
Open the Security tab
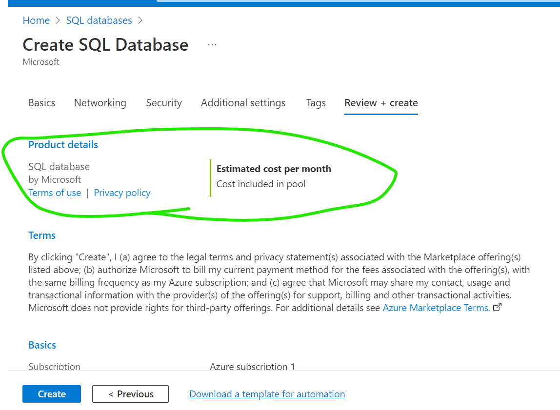[164, 103]
